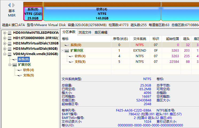Viewport: 199px width, 128px height.
Task: Select the 分区参数 tab
Action: click(x=69, y=32)
